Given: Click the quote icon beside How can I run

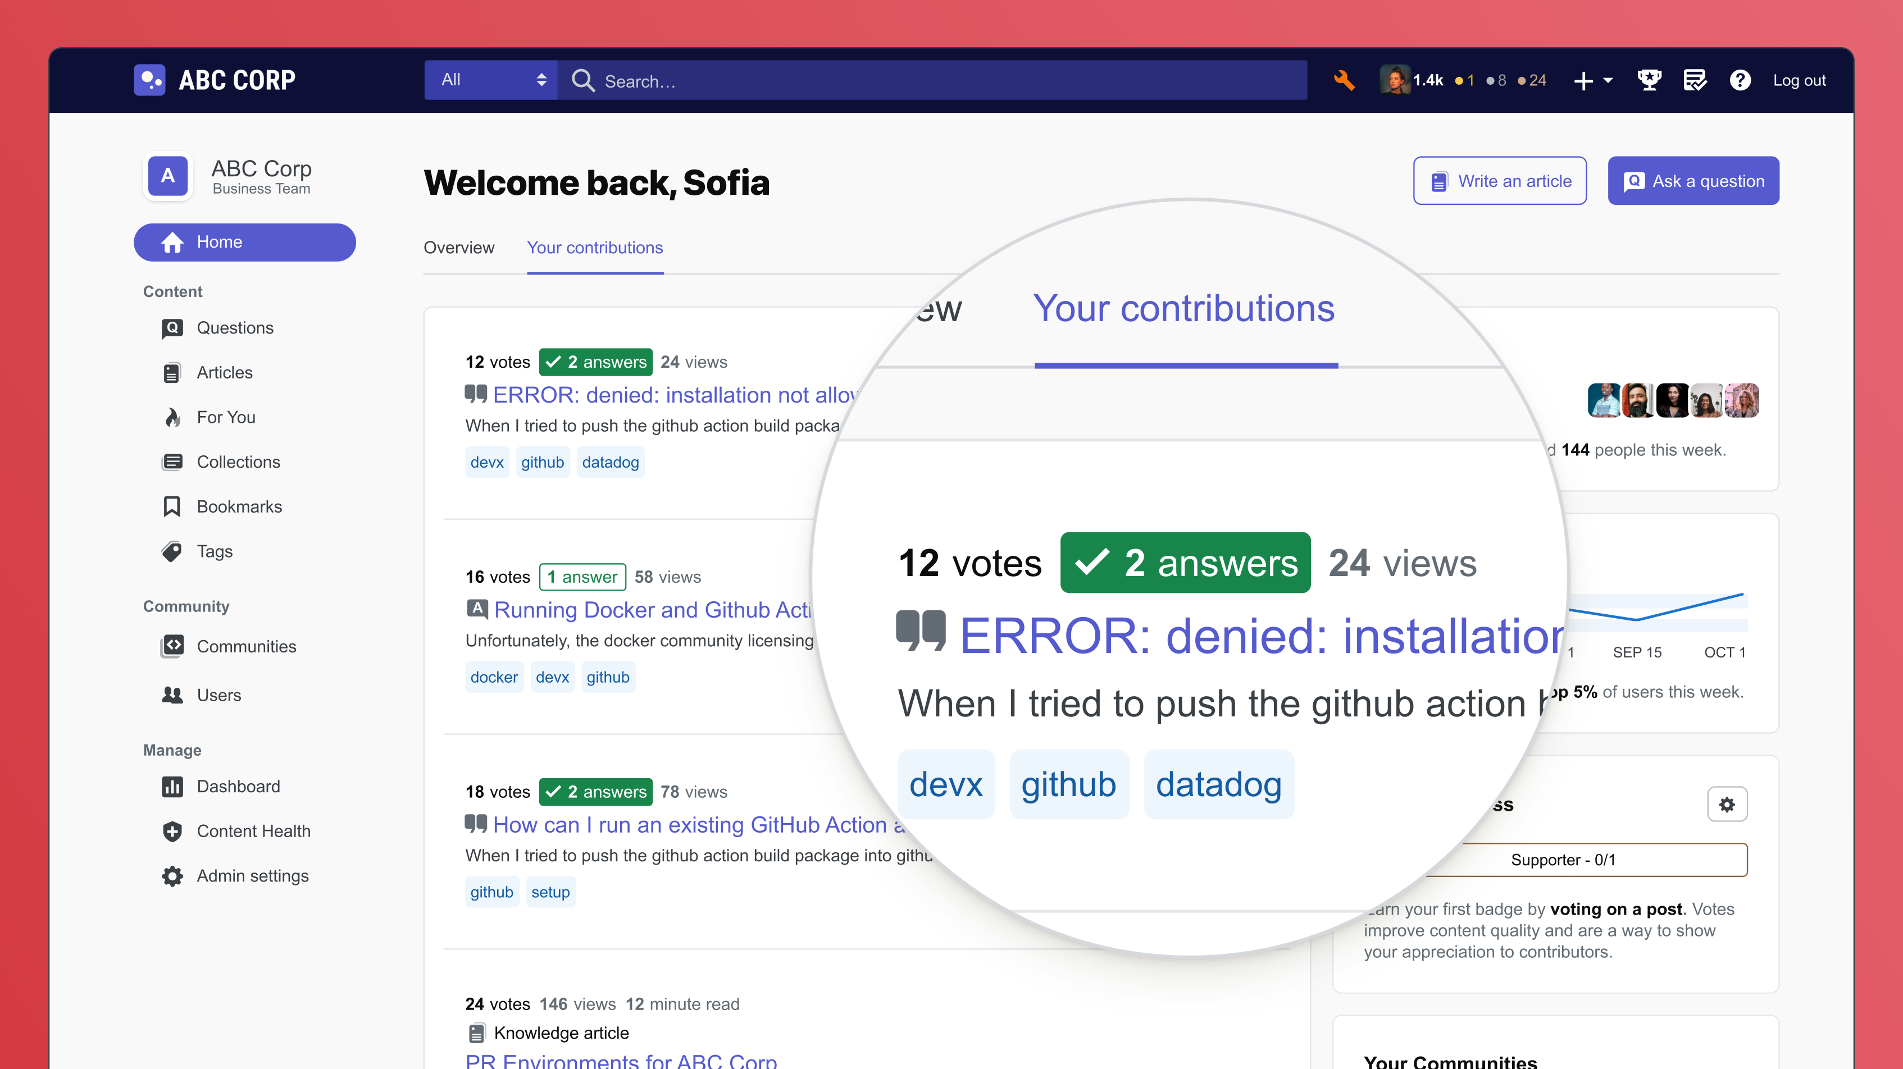Looking at the screenshot, I should tap(476, 823).
